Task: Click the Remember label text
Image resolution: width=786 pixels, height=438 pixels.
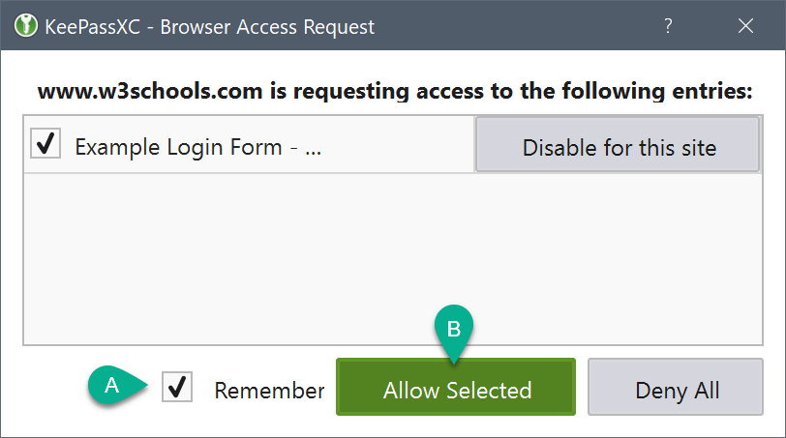Action: [269, 391]
